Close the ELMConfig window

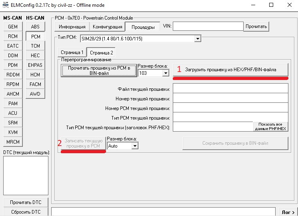[x=290, y=5]
